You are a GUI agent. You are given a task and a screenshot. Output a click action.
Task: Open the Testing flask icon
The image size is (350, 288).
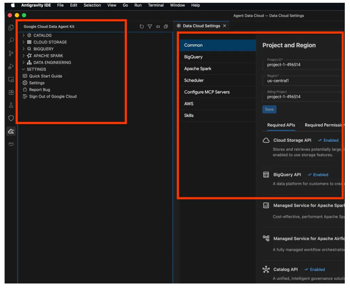[x=11, y=105]
